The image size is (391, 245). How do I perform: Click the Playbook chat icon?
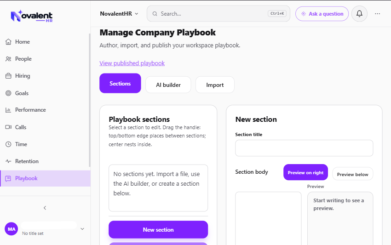click(8, 178)
